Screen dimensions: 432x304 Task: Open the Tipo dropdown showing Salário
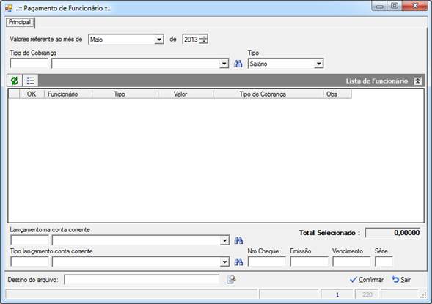point(318,64)
